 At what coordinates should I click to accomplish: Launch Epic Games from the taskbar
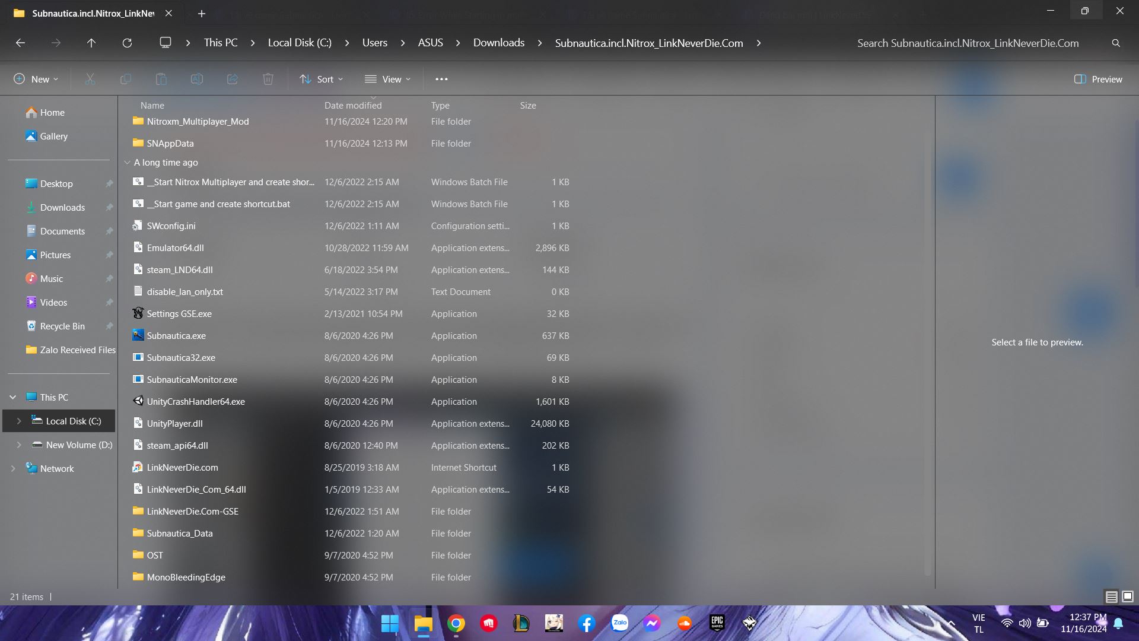[717, 623]
